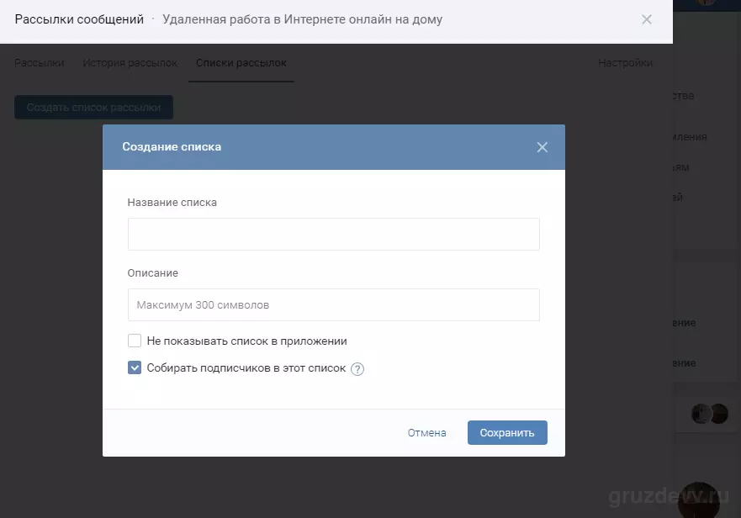Uncheck Собирать подписчиков в этот список

[x=135, y=367]
